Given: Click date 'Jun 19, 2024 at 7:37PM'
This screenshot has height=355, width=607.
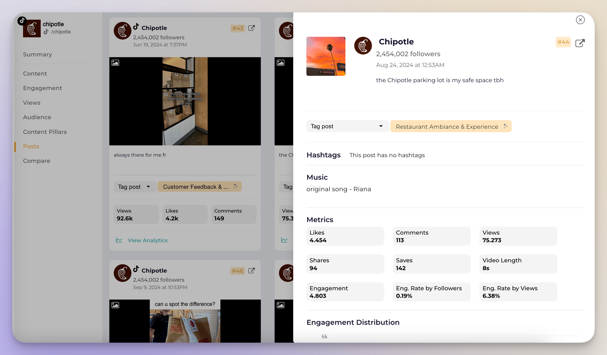Looking at the screenshot, I should tap(160, 45).
